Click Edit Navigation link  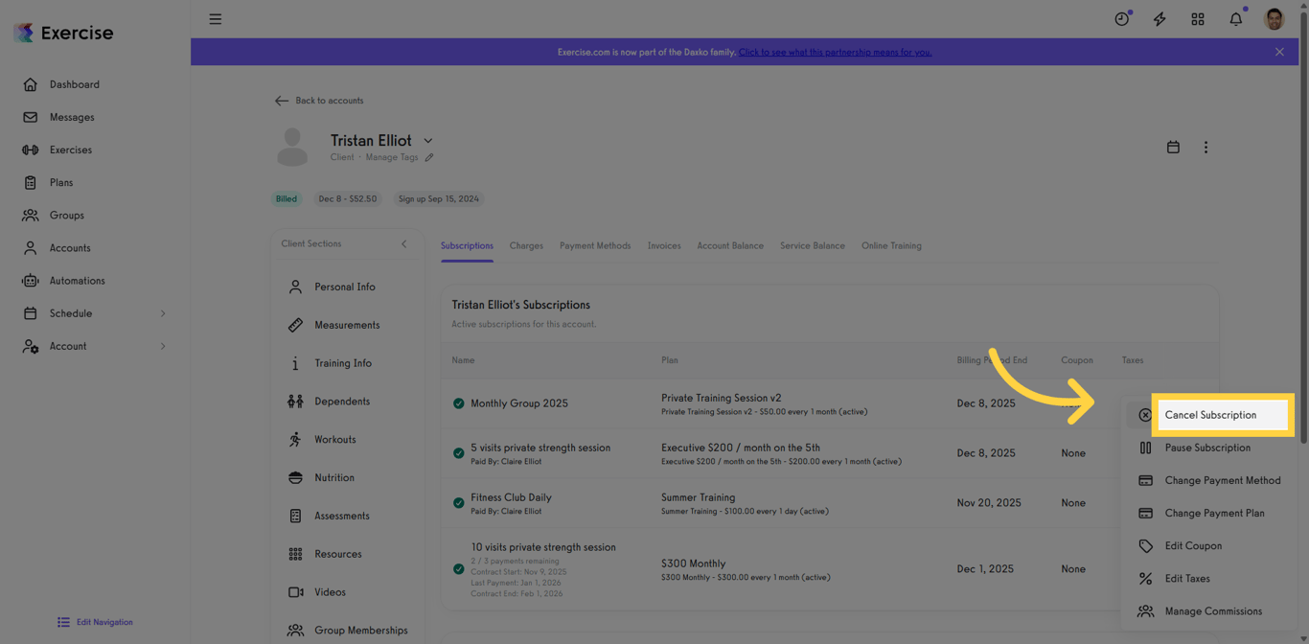click(x=95, y=622)
